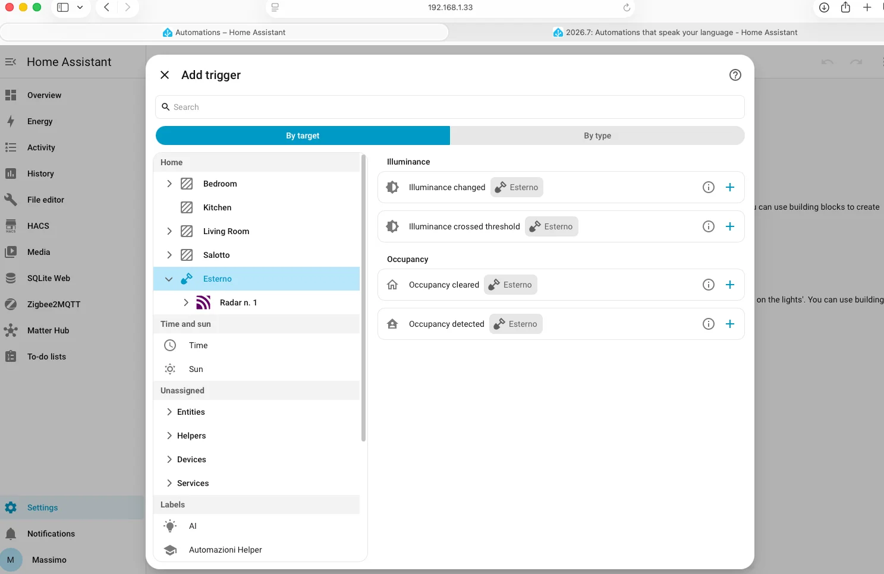884x574 pixels.
Task: Add the Occupancy detected trigger
Action: point(730,324)
